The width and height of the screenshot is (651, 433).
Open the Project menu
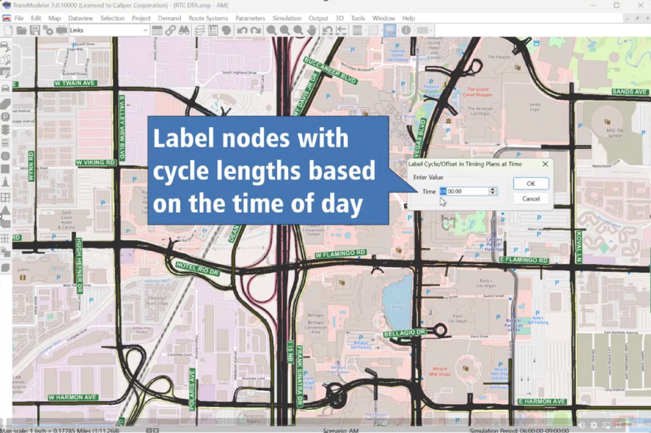coord(141,18)
